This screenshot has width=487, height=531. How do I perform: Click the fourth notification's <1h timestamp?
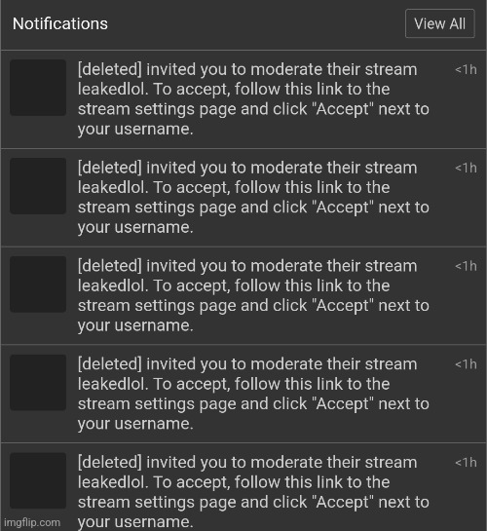[x=466, y=364]
